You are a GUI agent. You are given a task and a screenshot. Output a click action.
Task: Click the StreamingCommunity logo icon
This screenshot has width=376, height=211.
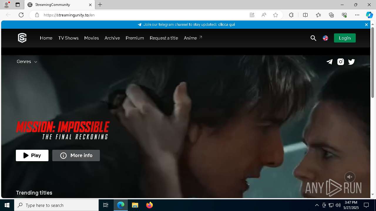(22, 38)
